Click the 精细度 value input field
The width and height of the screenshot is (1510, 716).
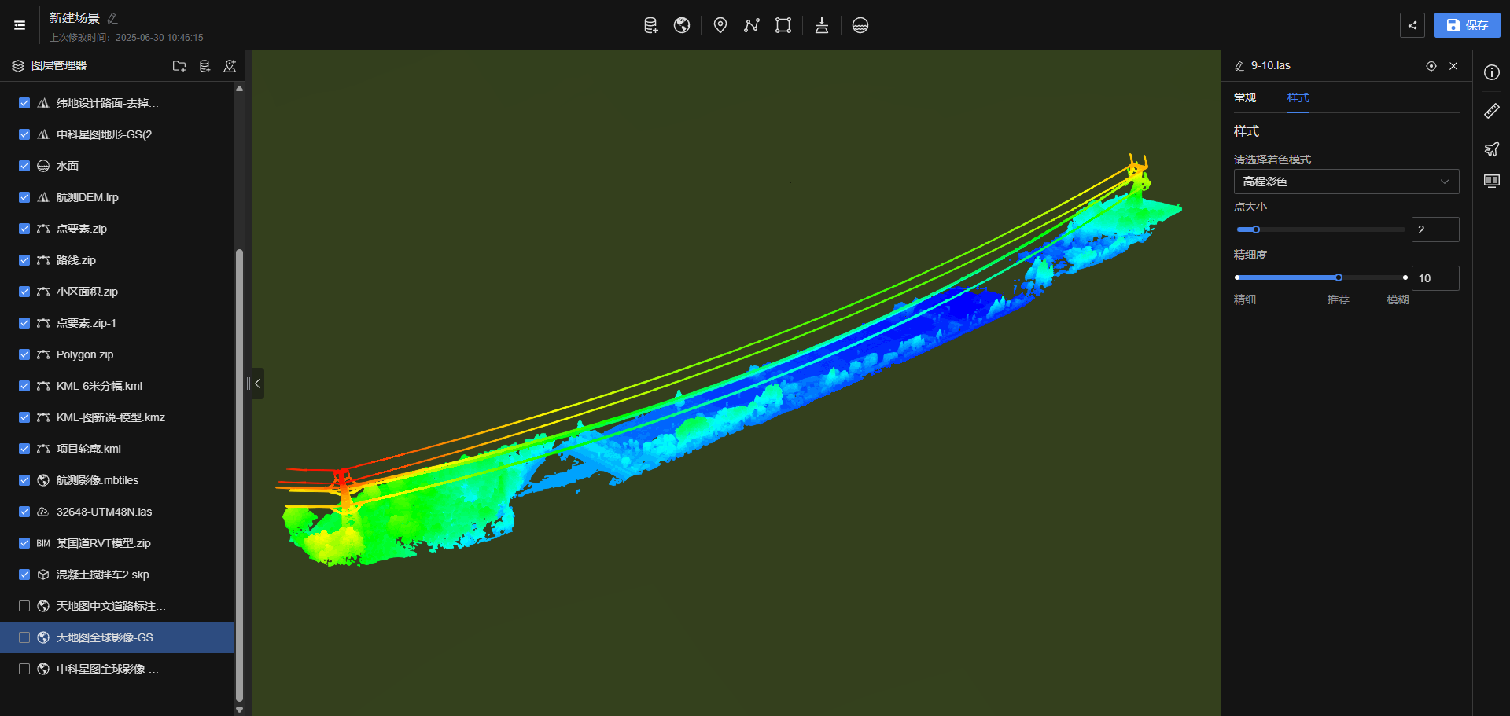(1434, 278)
